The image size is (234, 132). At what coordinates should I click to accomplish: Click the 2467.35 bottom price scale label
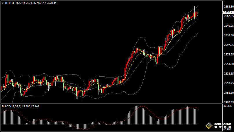point(228,102)
